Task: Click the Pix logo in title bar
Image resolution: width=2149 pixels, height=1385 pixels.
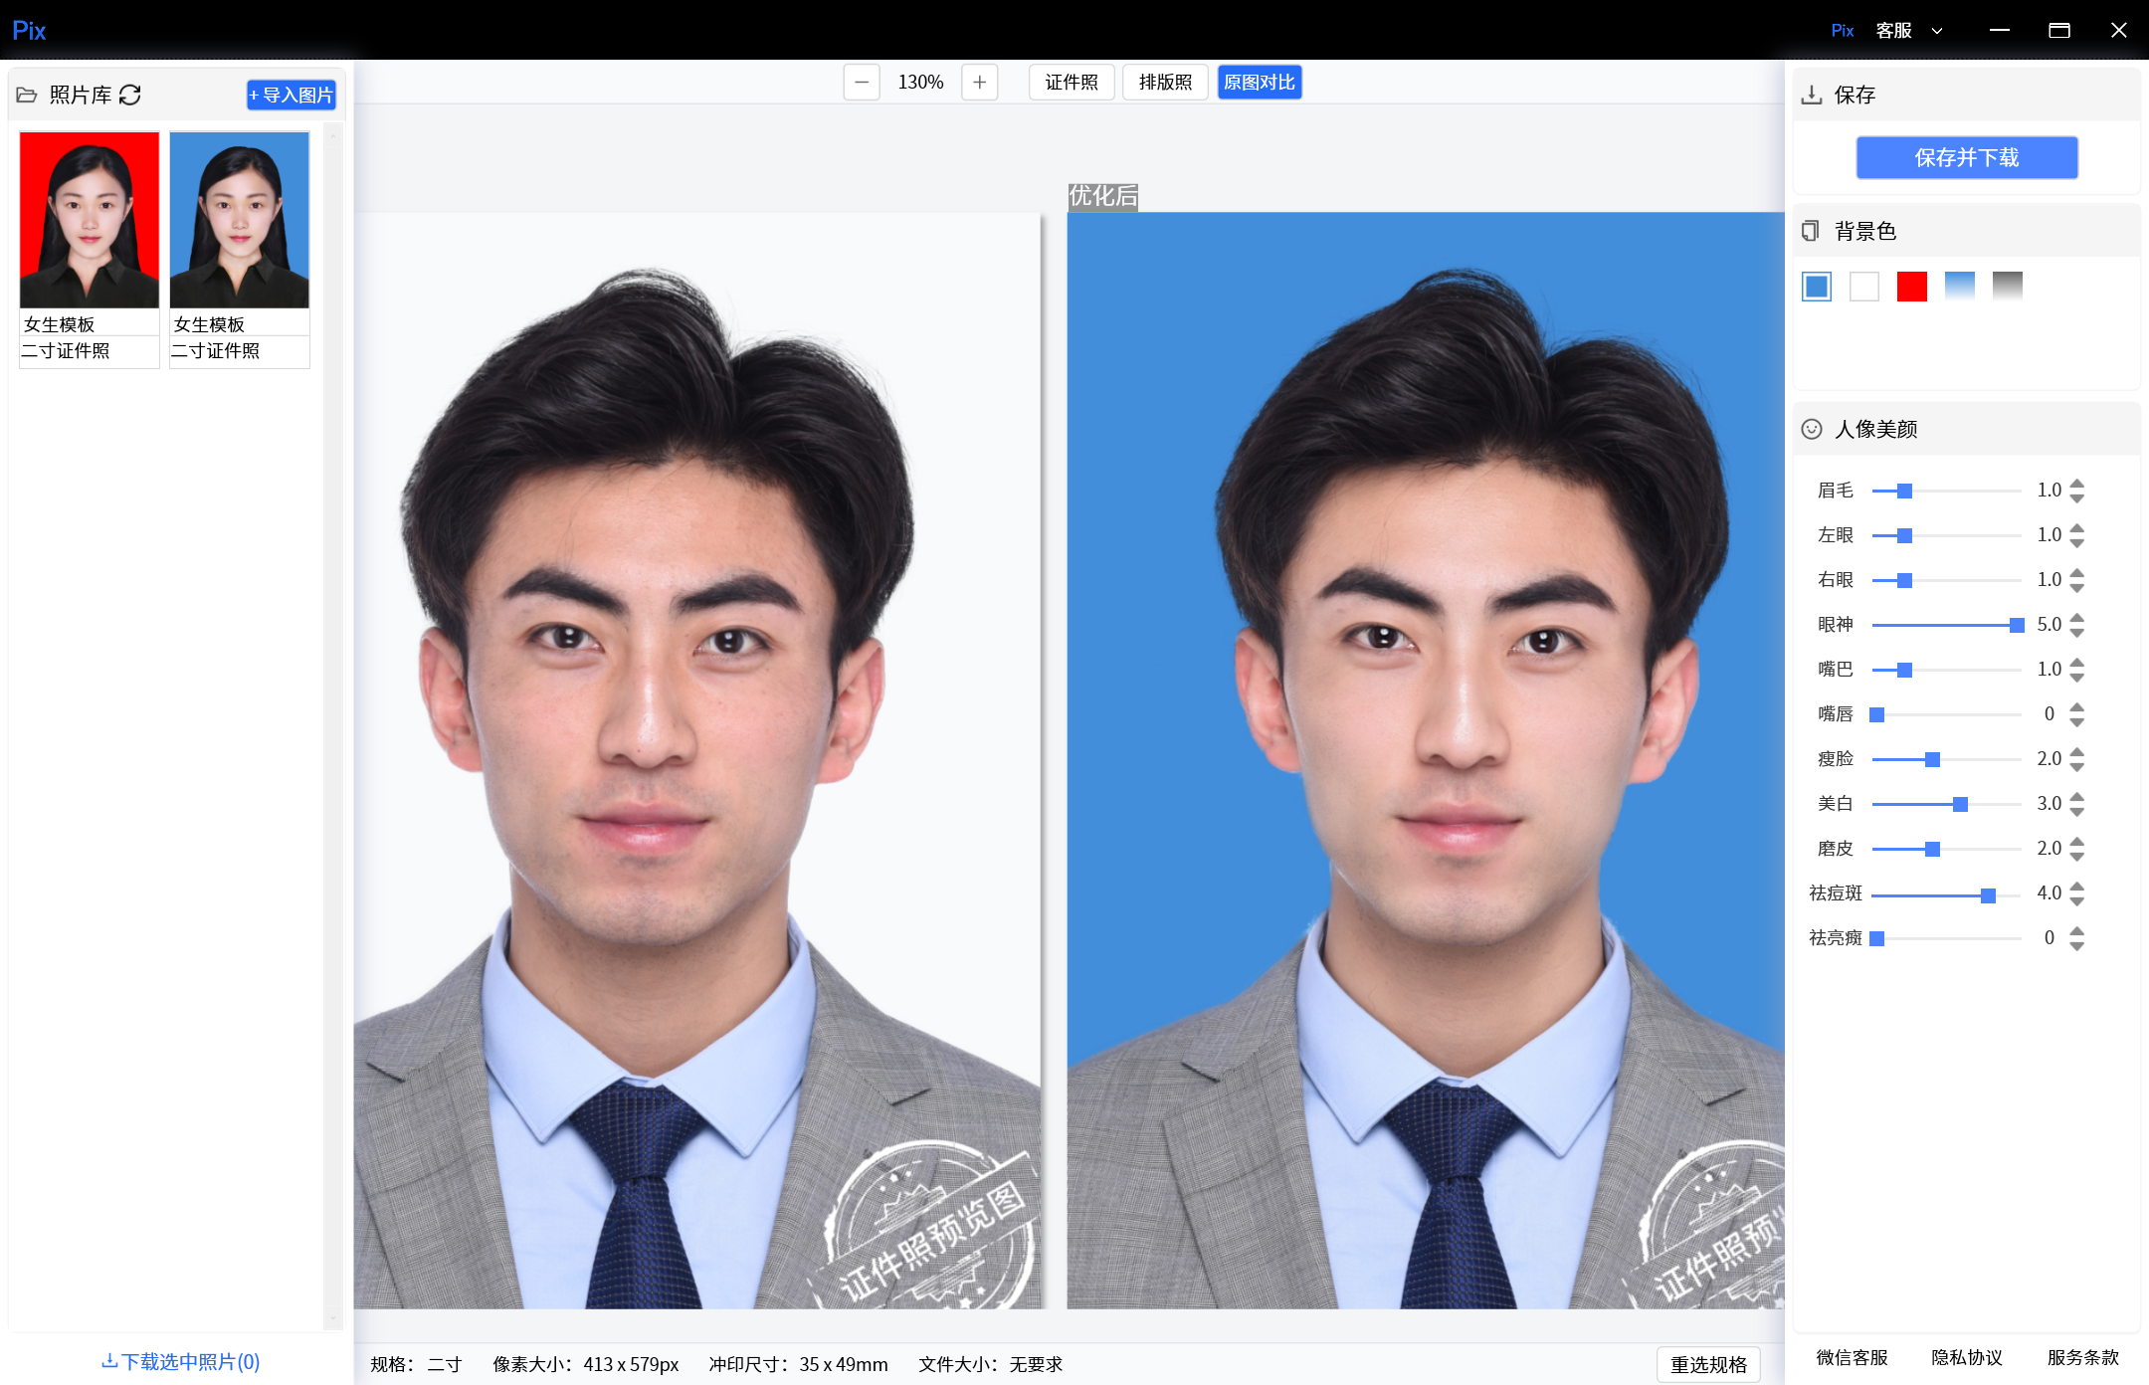Action: click(29, 30)
